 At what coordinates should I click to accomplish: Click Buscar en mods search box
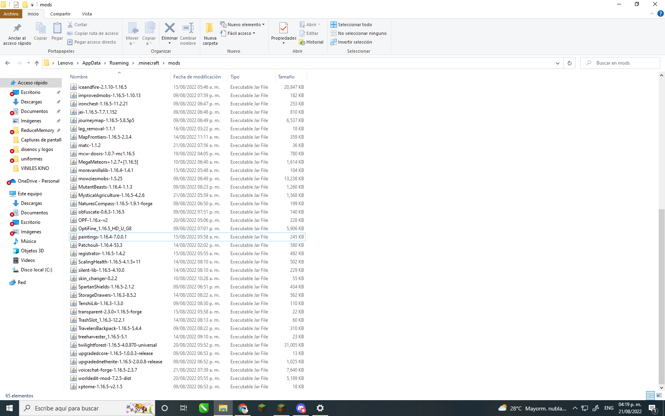tap(620, 63)
